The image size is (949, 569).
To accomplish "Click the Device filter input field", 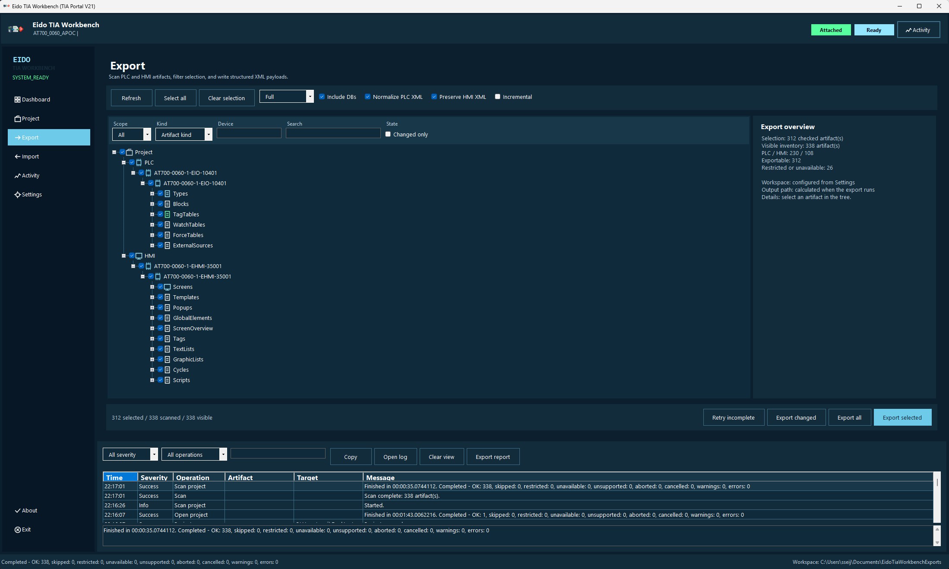I will (x=249, y=133).
